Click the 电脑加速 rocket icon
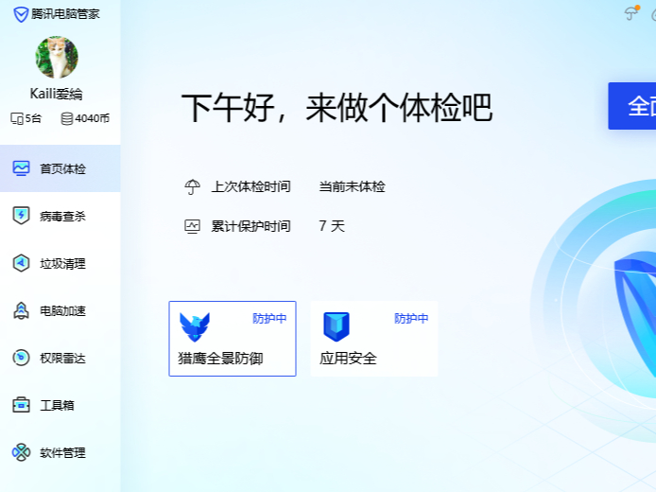 coord(21,310)
